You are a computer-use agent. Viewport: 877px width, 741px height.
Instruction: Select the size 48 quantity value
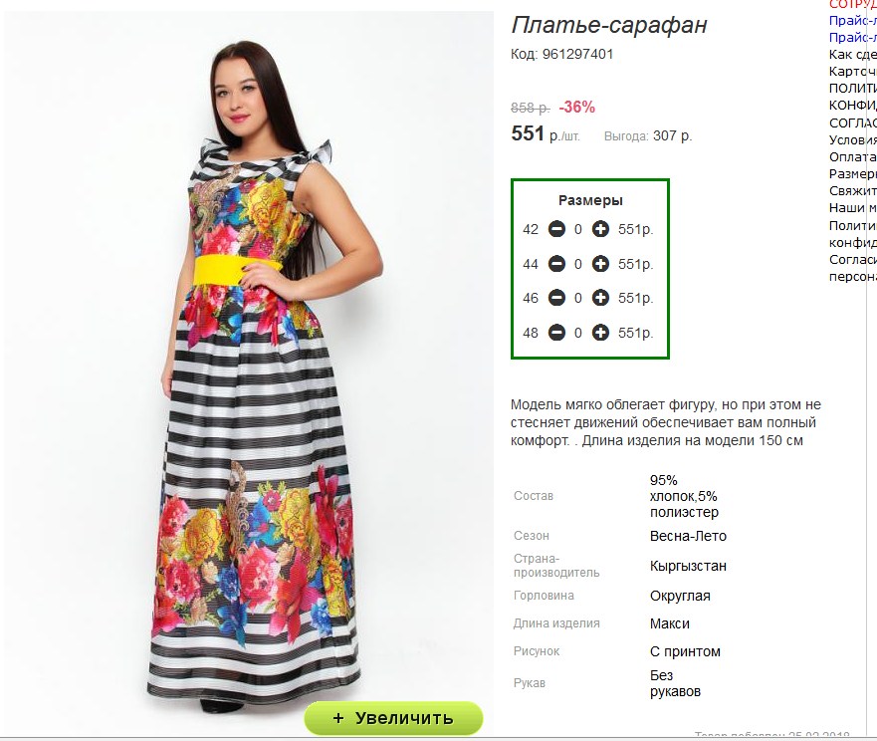578,333
